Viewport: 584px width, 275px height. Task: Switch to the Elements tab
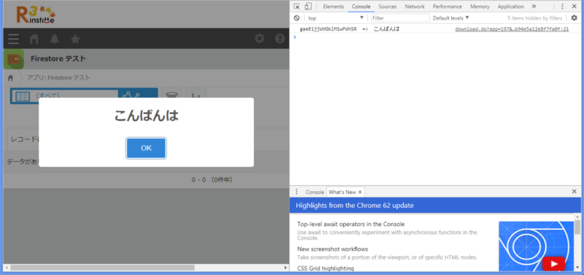(x=334, y=7)
